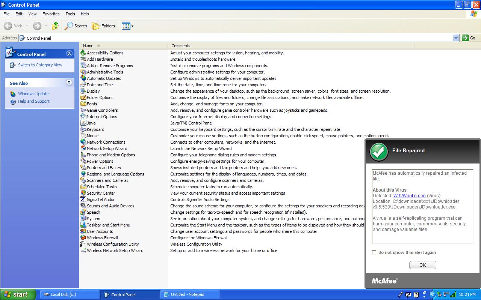Click the Search toolbar button
Viewport: 481px width, 300px height.
coord(76,26)
